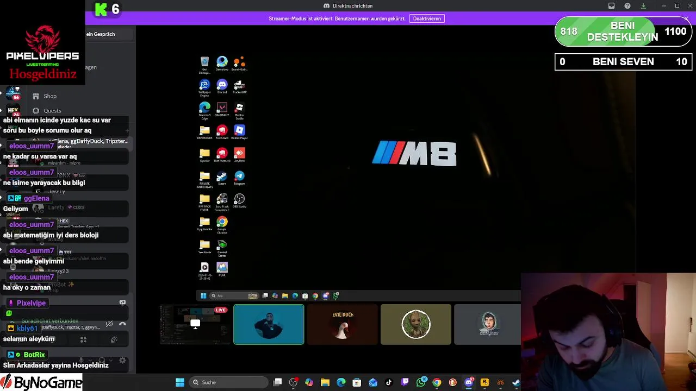Launch Euro Truck Simulator 2 shortcut
This screenshot has width=696, height=391.
click(x=222, y=203)
